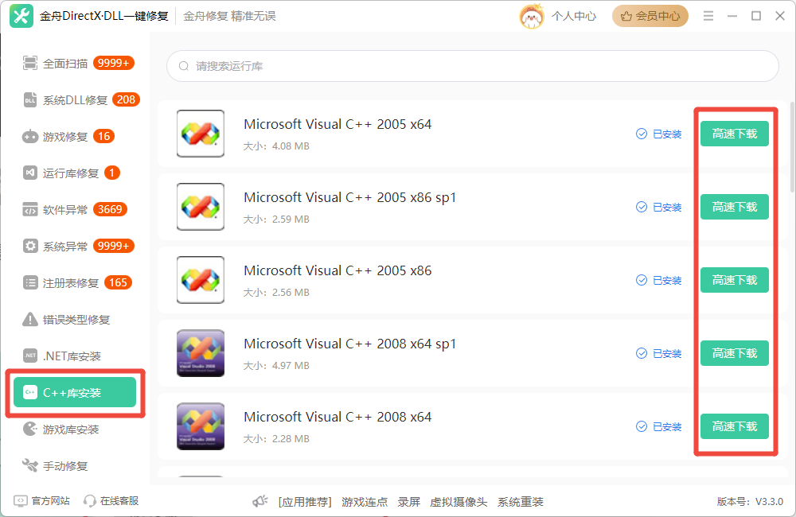Click the megaphone announcement icon

pyautogui.click(x=260, y=501)
